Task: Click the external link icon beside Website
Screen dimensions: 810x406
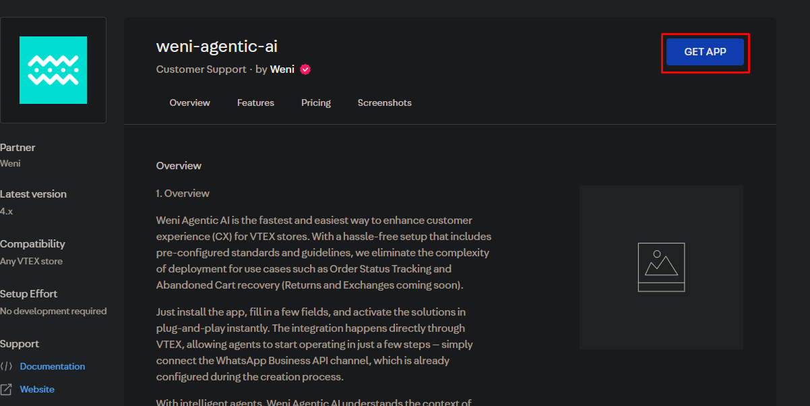Action: pos(6,390)
